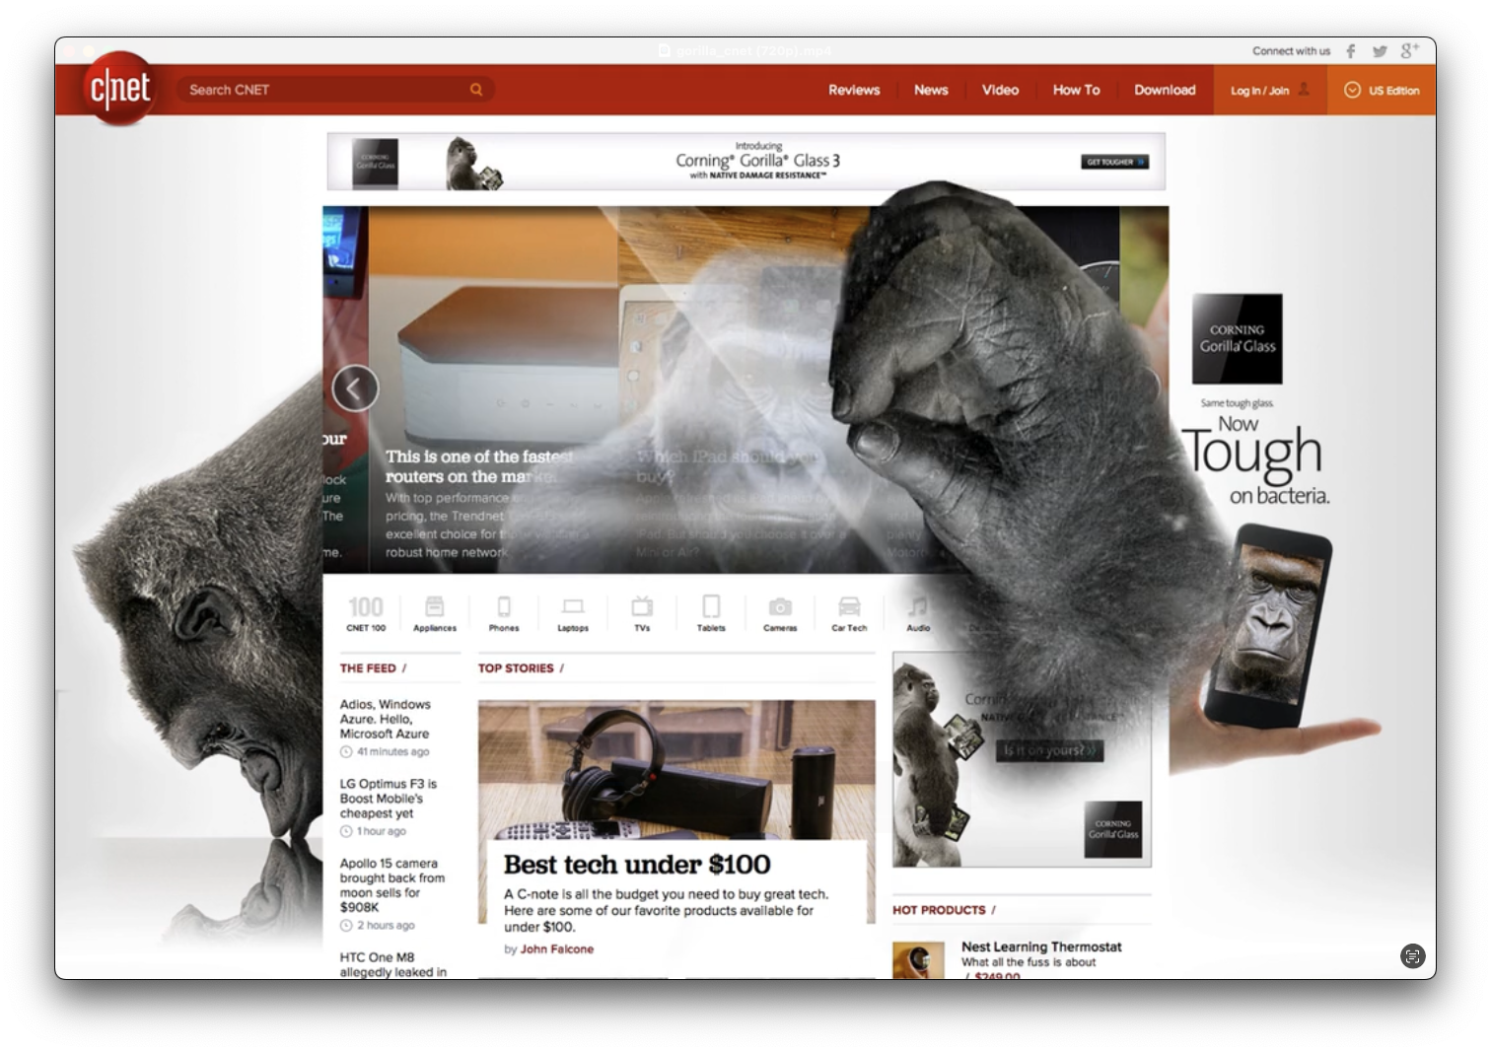1491x1052 pixels.
Task: Open the Download menu
Action: 1165,90
